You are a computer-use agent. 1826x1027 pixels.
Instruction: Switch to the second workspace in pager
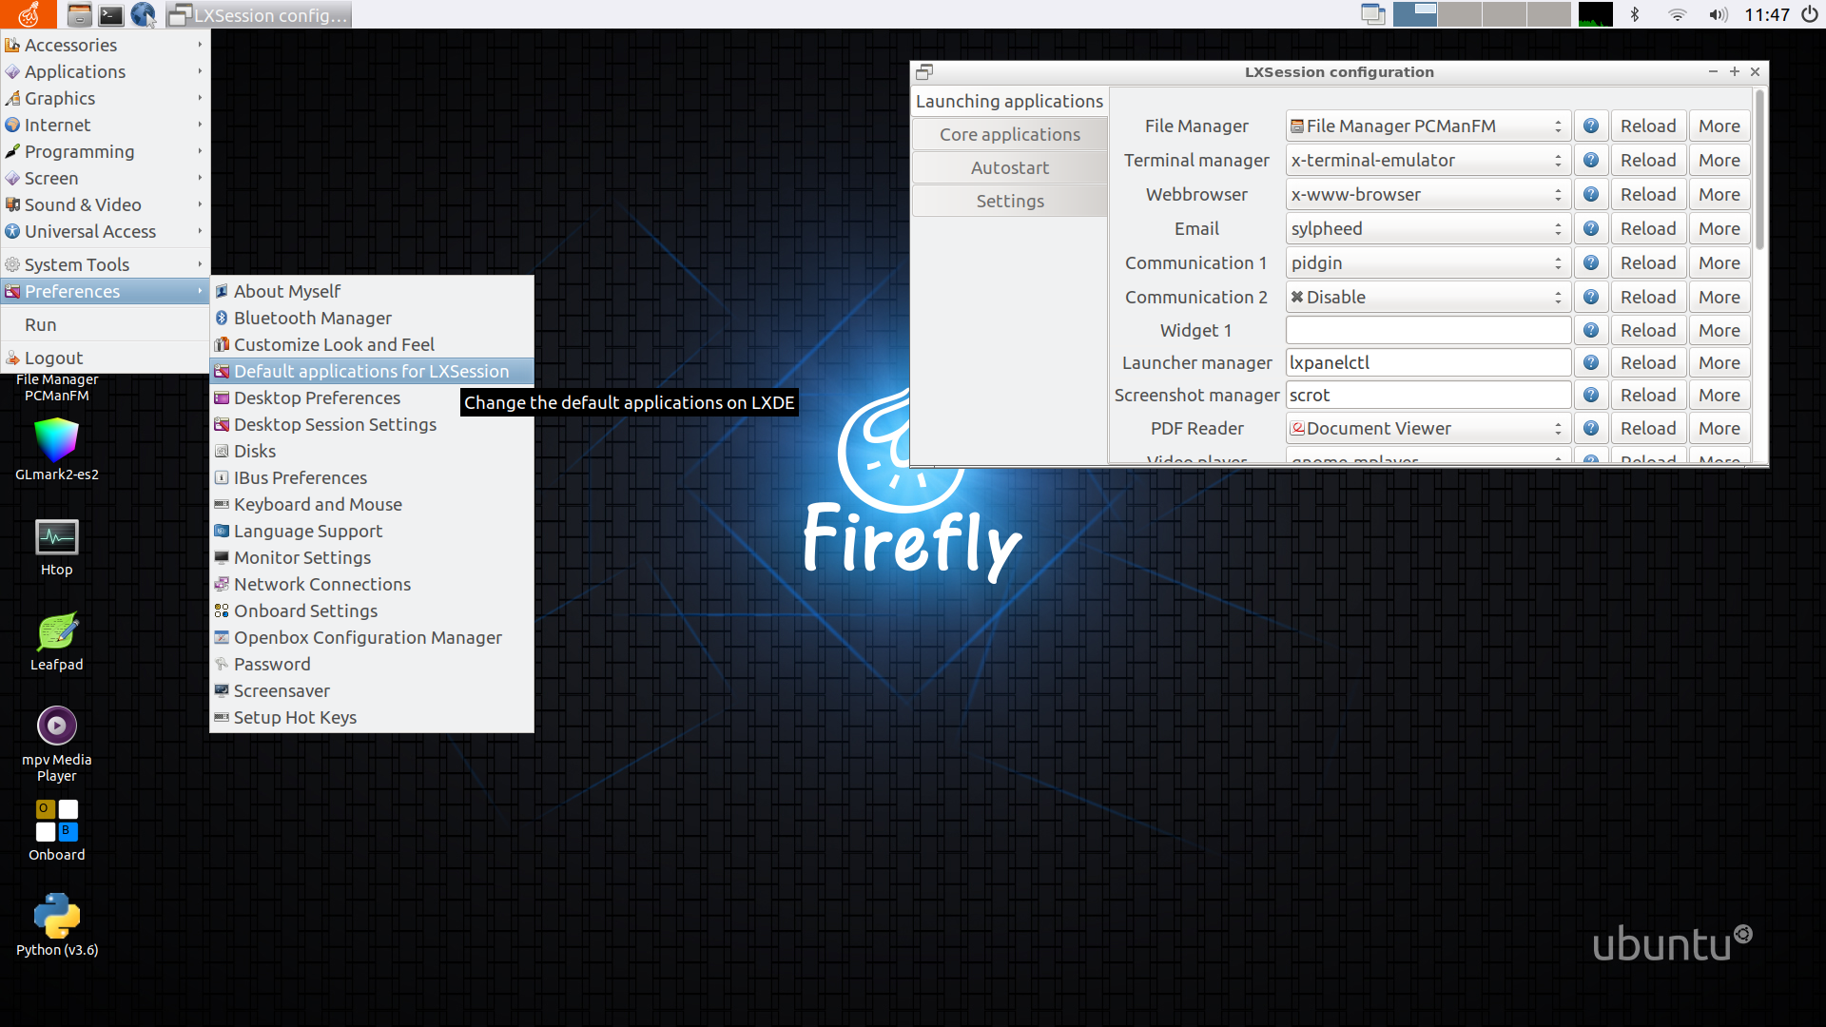click(x=1459, y=14)
